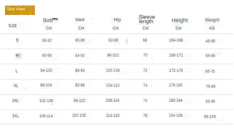This screenshot has width=234, height=131.
Task: Select the 2XL size row label
Action: pos(16,101)
